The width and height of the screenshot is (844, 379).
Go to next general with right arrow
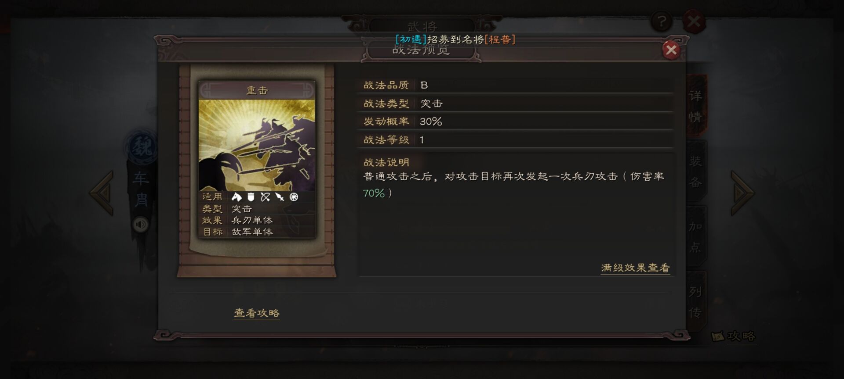pyautogui.click(x=742, y=193)
